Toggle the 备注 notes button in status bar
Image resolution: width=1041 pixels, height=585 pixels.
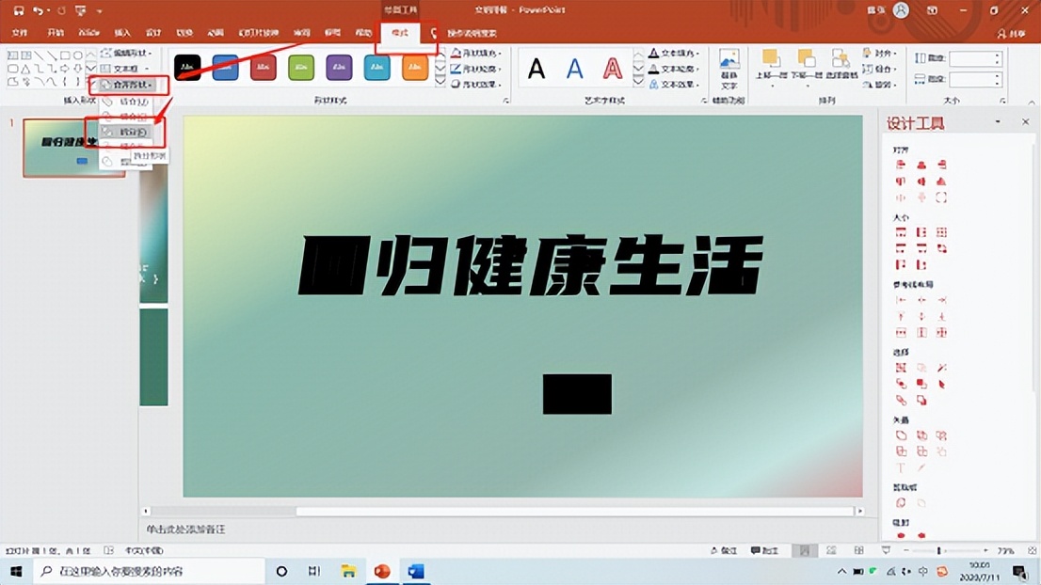click(x=725, y=550)
